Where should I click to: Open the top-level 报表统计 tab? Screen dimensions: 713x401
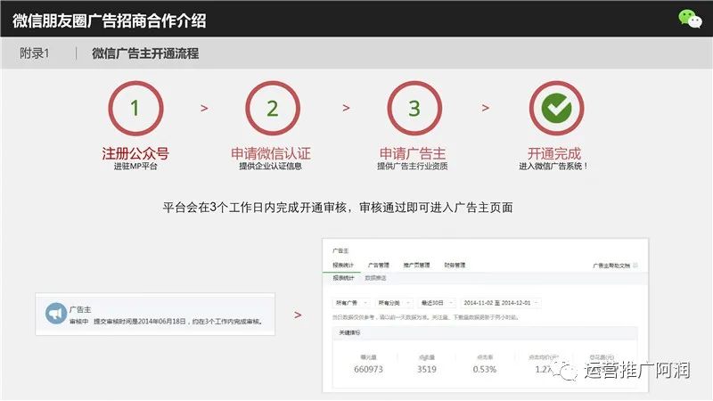pyautogui.click(x=343, y=265)
